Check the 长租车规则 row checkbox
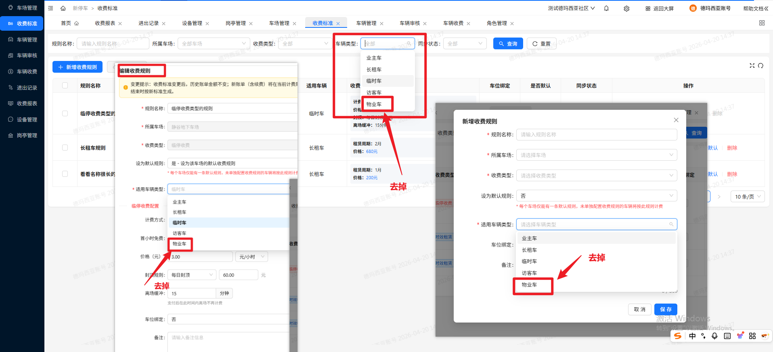773x352 pixels. [x=65, y=148]
